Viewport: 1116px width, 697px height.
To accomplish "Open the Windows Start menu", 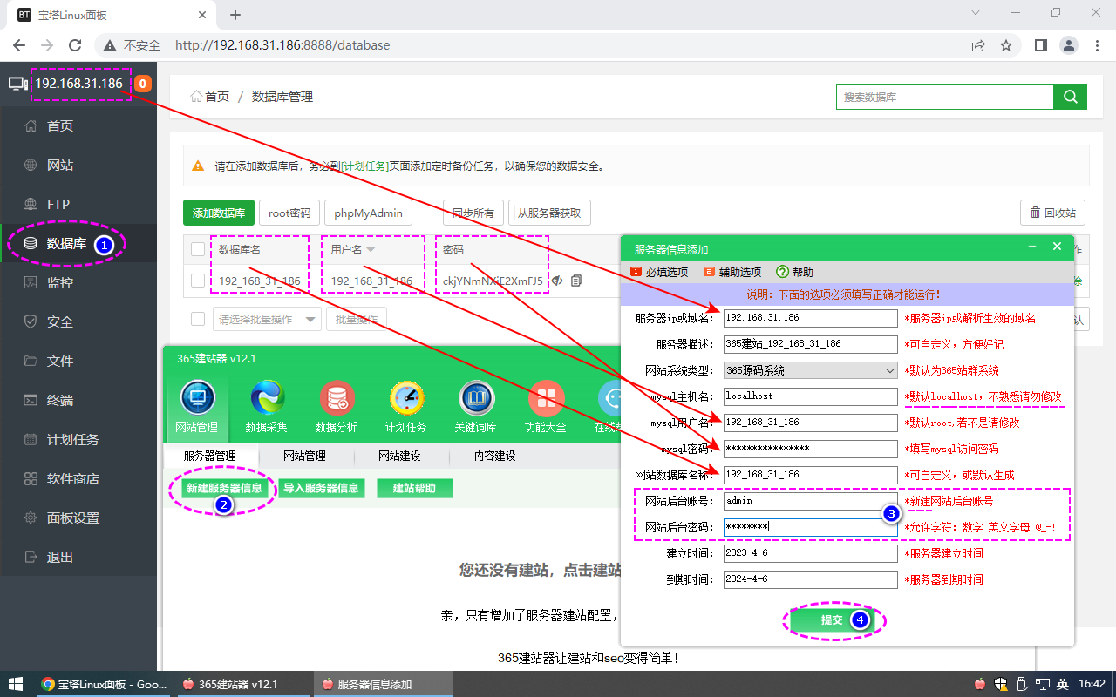I will [x=16, y=684].
